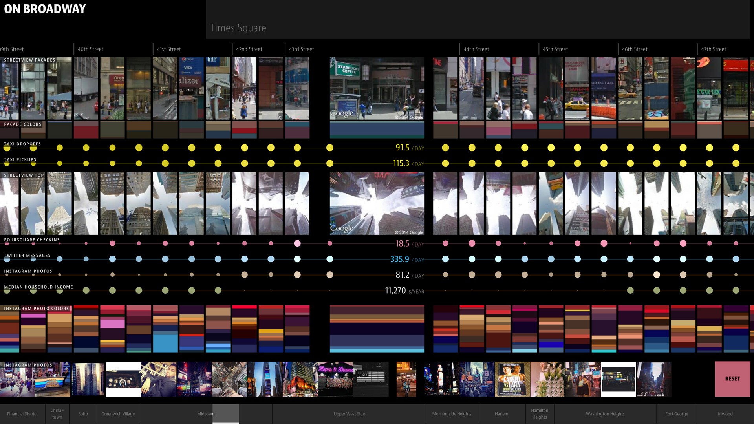Click the pink RESET button
This screenshot has height=424, width=754.
732,378
